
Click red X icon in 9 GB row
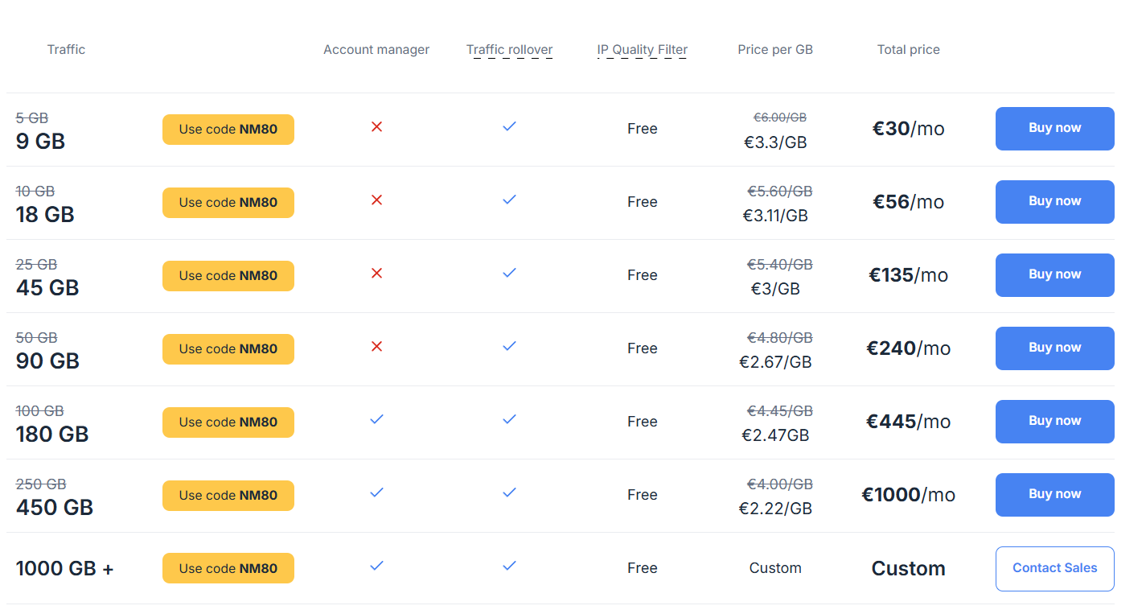click(376, 126)
